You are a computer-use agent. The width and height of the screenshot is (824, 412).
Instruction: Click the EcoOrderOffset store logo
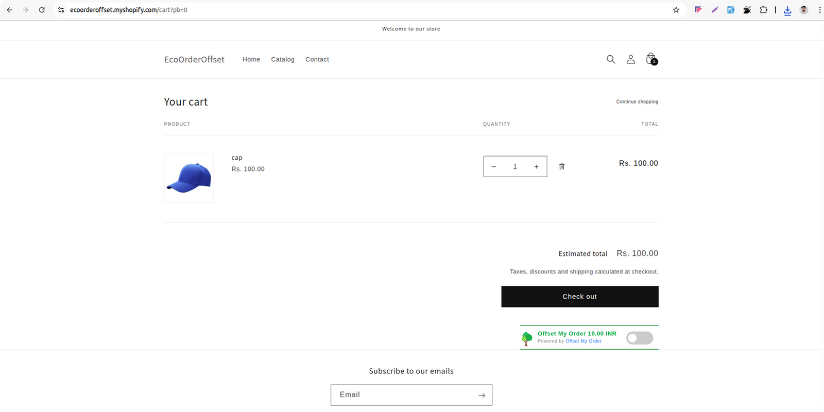click(x=194, y=60)
